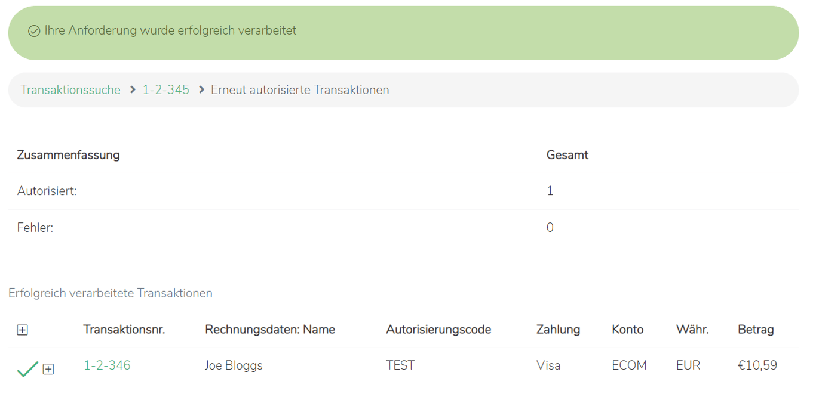Open transaction 1-2-346
The height and width of the screenshot is (400, 816).
[x=107, y=365]
